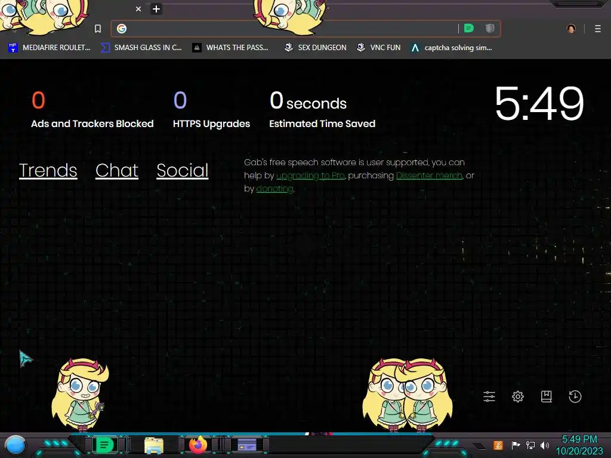Viewport: 611px width, 458px height.
Task: Open the settings gear icon
Action: click(518, 397)
